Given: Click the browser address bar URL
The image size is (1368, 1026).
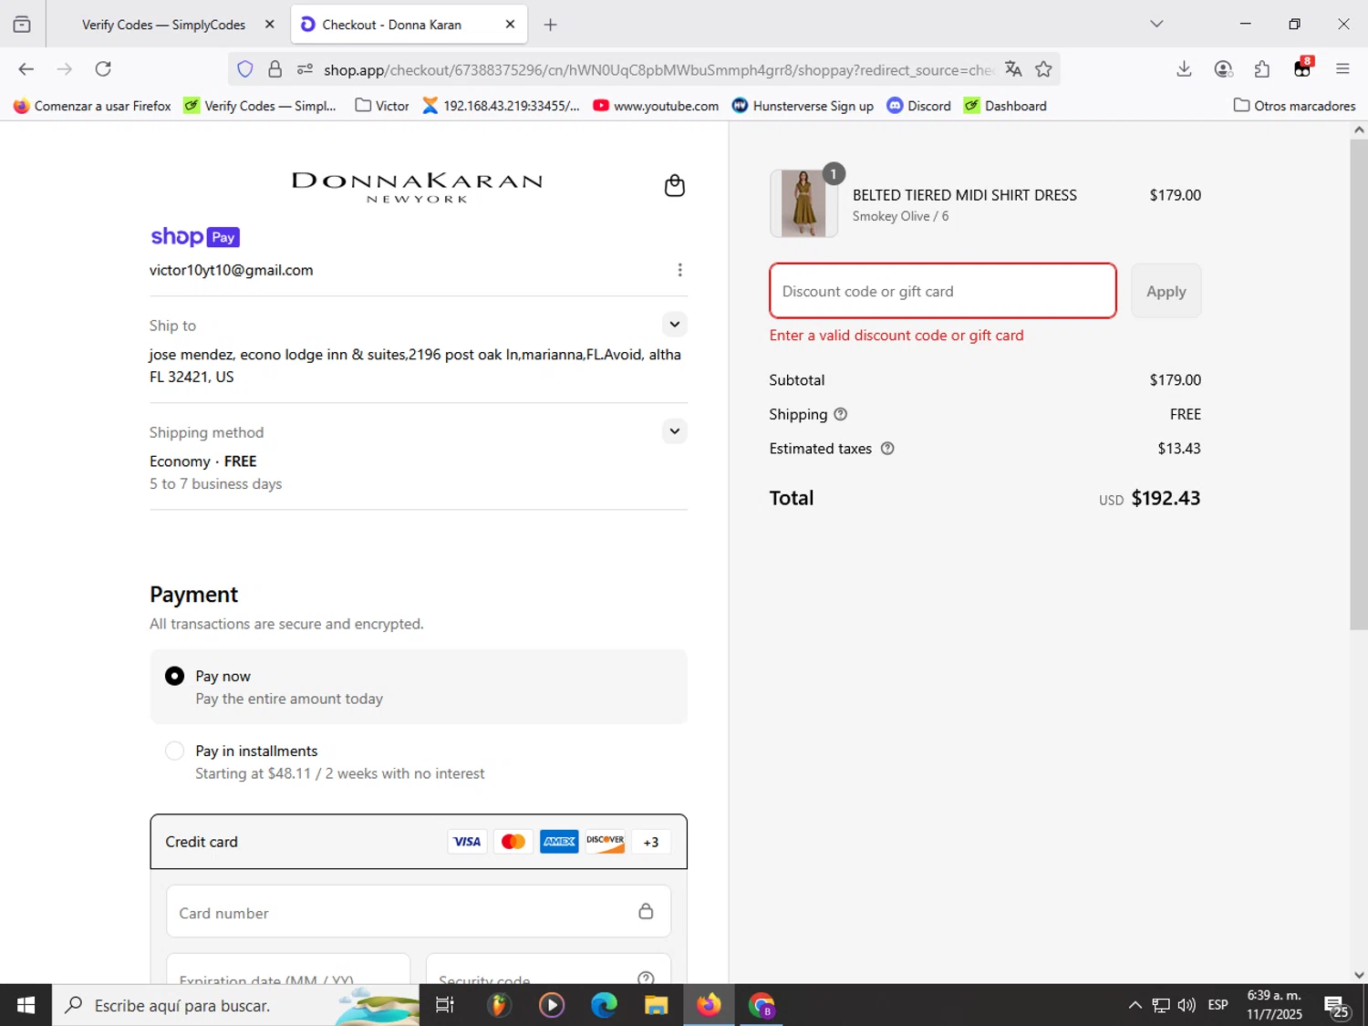Looking at the screenshot, I should 658,69.
